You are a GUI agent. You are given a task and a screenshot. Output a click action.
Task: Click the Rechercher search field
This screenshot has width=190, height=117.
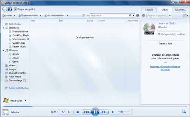(x=109, y=15)
